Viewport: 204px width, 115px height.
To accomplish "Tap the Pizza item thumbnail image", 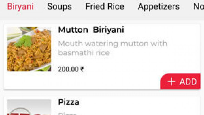I will [29, 108].
